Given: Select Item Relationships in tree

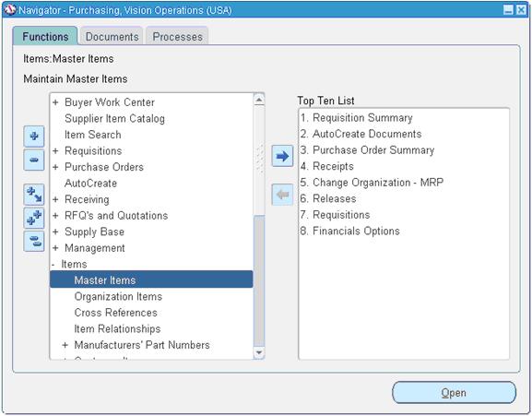Looking at the screenshot, I should click(x=117, y=328).
